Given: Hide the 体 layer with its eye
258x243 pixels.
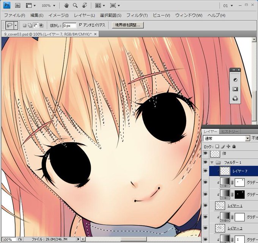Looking at the screenshot, I should [205, 153].
